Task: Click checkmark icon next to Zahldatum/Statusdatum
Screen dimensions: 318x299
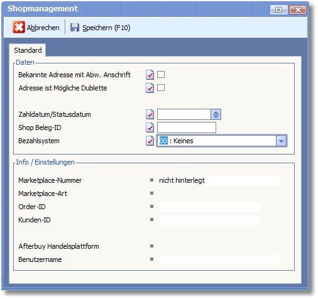Action: 150,114
